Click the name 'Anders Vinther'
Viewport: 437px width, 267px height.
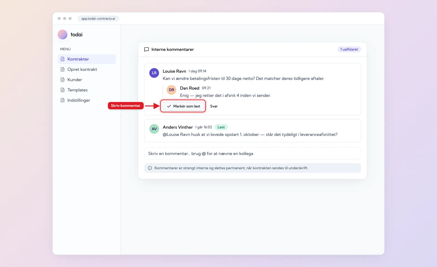[178, 127]
